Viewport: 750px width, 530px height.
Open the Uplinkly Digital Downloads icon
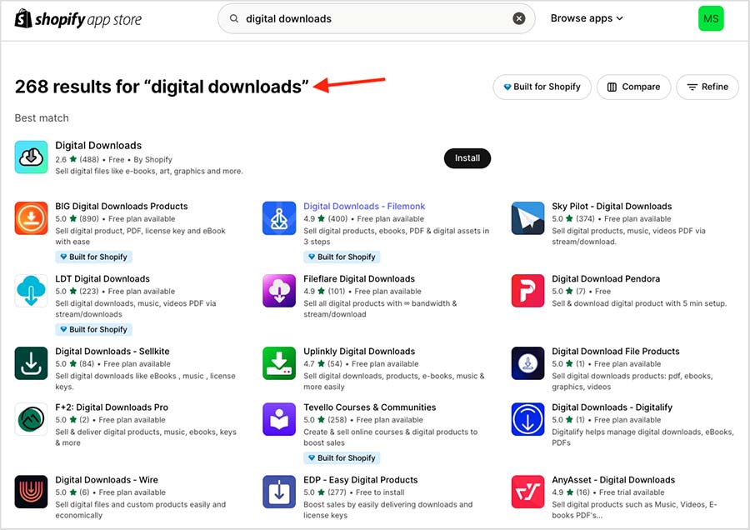pos(279,363)
